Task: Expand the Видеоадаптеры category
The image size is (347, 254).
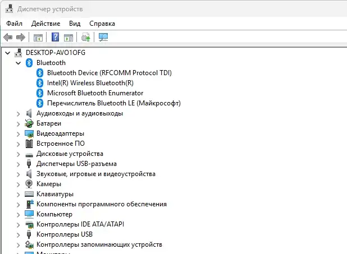Action: 19,134
